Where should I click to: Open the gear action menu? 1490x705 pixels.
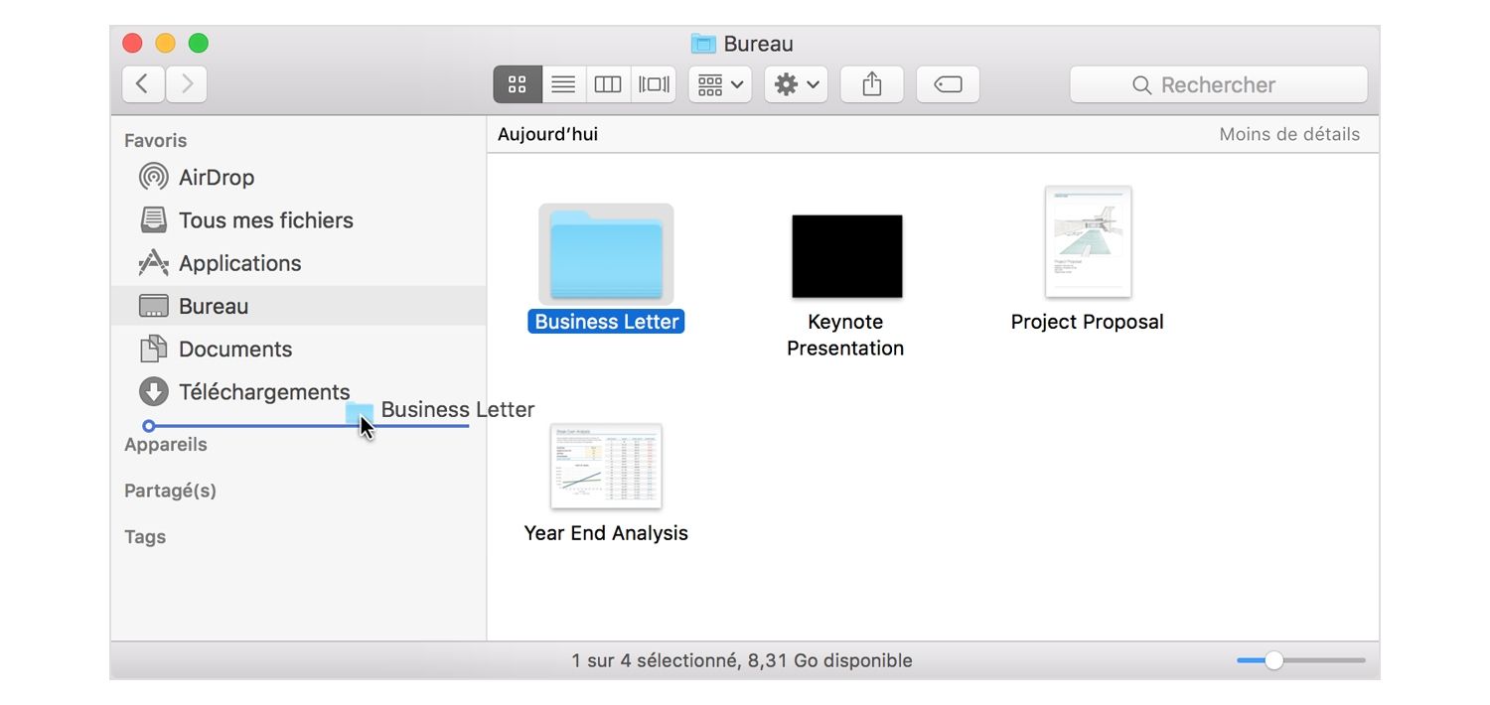[x=796, y=84]
